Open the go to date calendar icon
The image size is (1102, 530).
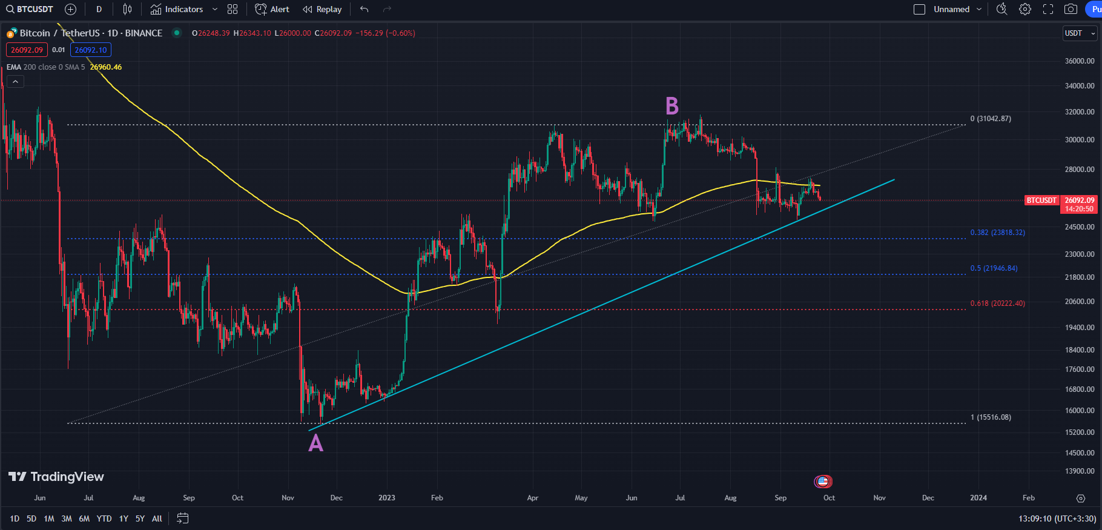(182, 518)
